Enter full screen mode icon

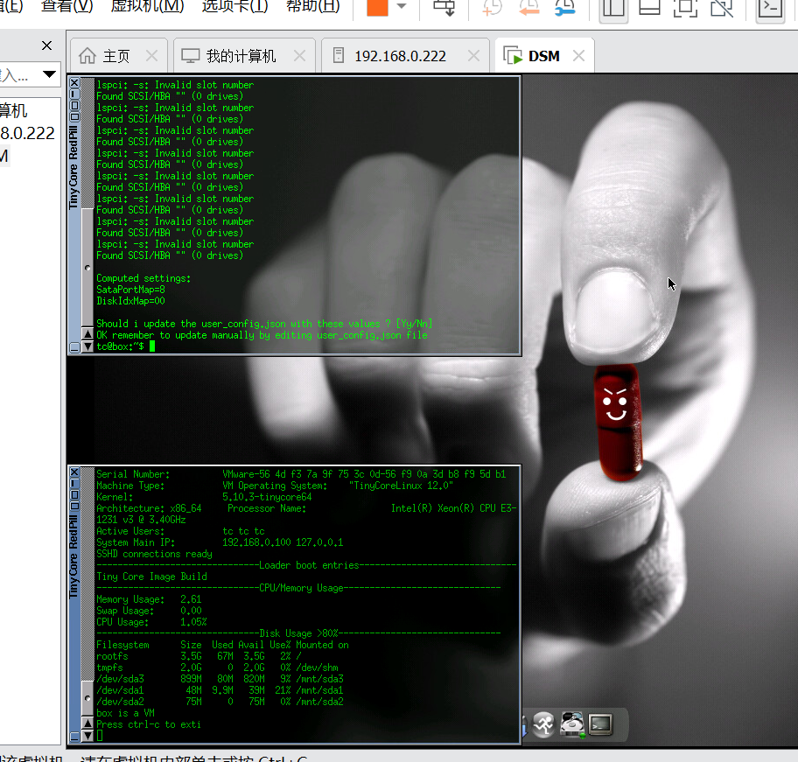click(x=685, y=9)
